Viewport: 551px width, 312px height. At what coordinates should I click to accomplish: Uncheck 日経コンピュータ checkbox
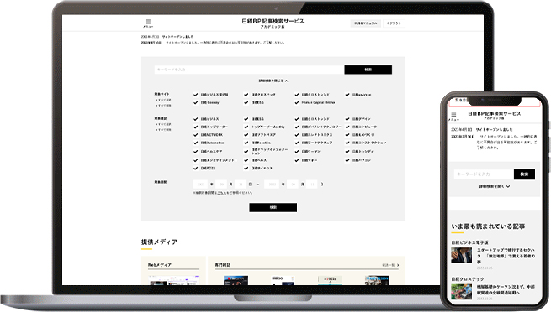click(x=347, y=127)
